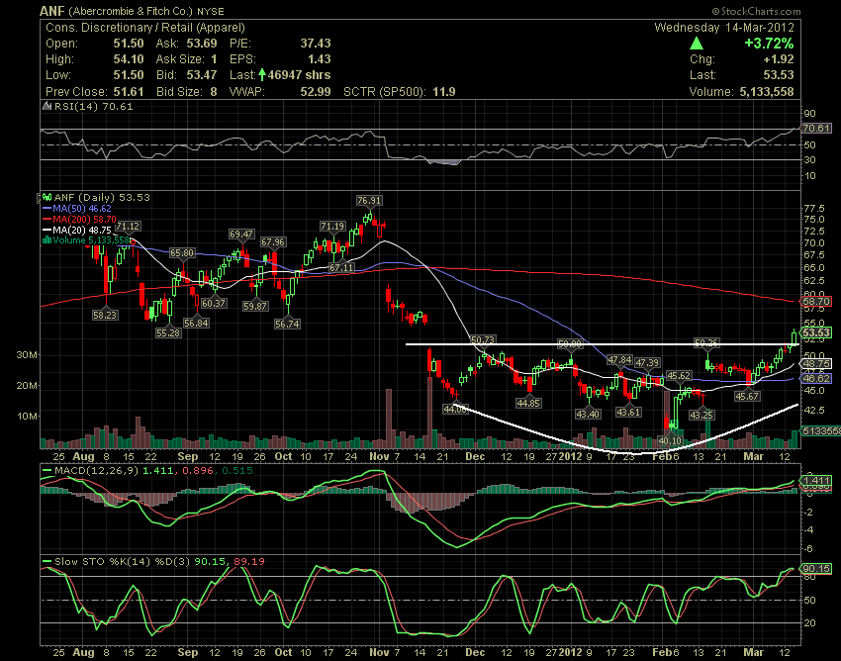Click the blue axis tag '46.62'
Viewport: 841px width, 661px height.
click(816, 379)
